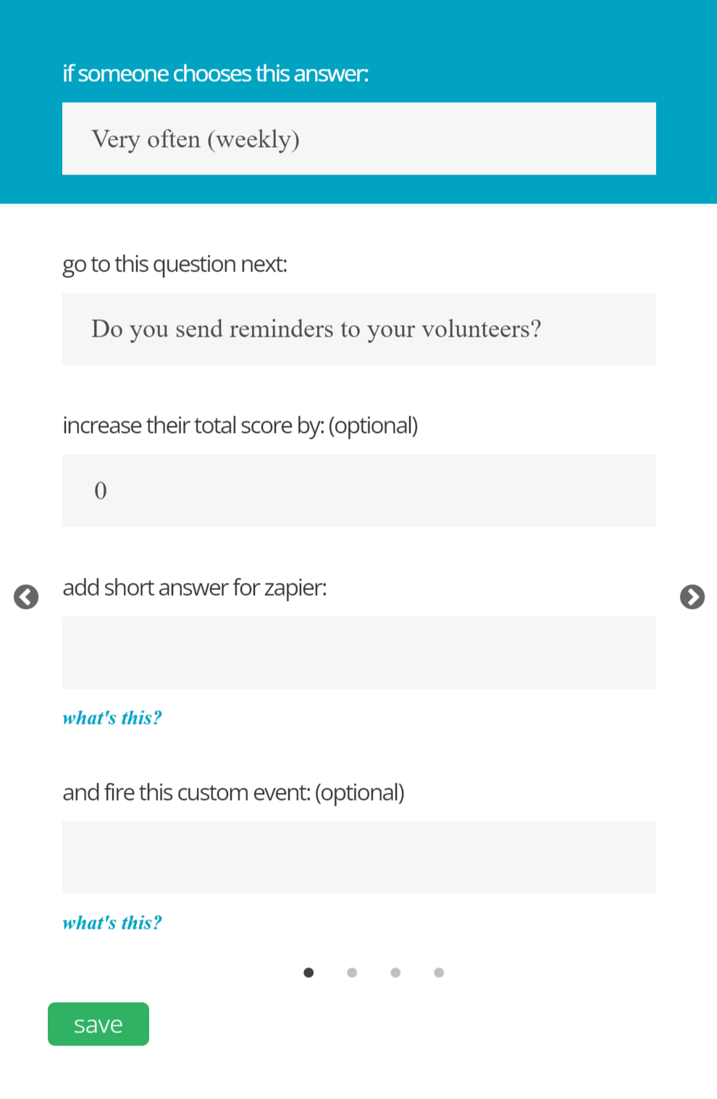Click the short answer for zapier field
The width and height of the screenshot is (717, 1099).
358,652
